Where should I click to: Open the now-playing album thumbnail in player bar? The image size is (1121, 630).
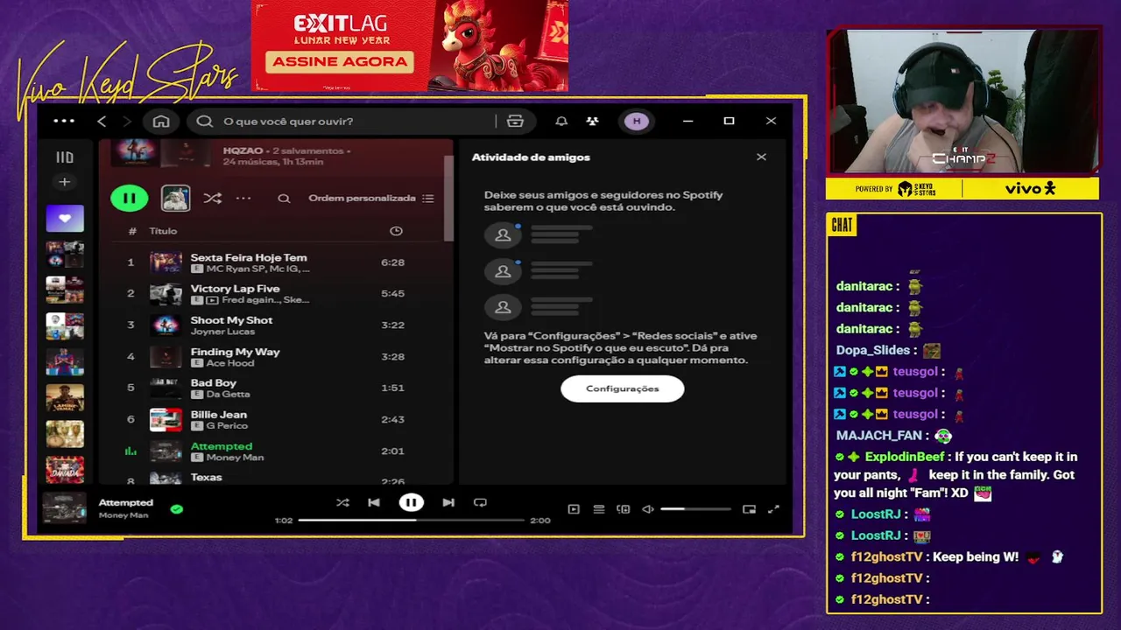[x=65, y=508]
